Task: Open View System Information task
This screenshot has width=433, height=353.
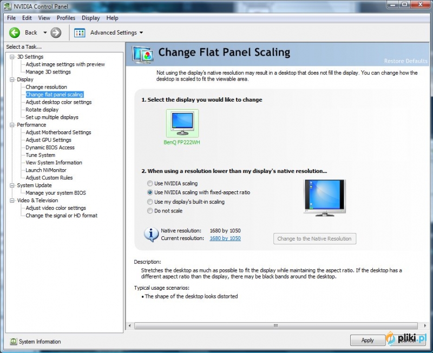Action: pyautogui.click(x=54, y=163)
